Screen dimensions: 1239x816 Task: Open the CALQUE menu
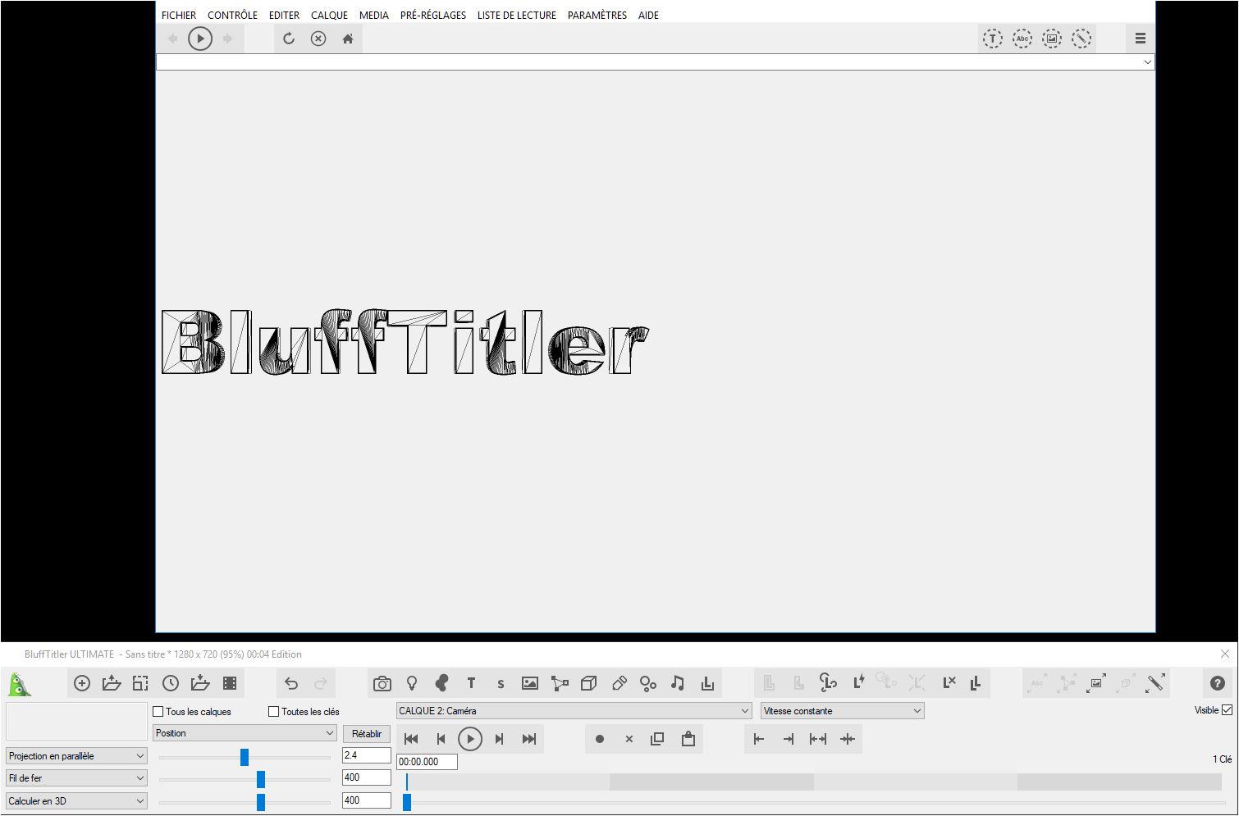point(329,15)
